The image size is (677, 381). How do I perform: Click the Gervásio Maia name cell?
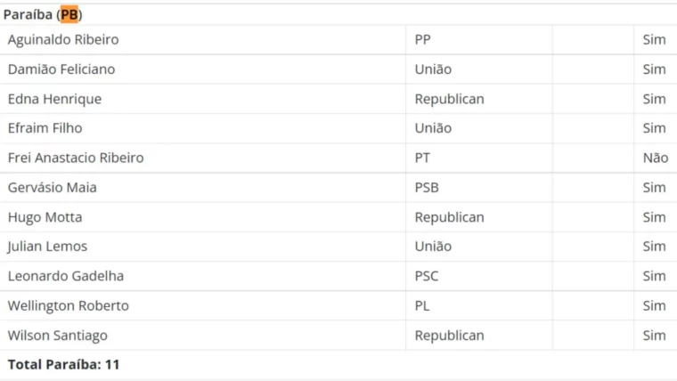pos(53,188)
